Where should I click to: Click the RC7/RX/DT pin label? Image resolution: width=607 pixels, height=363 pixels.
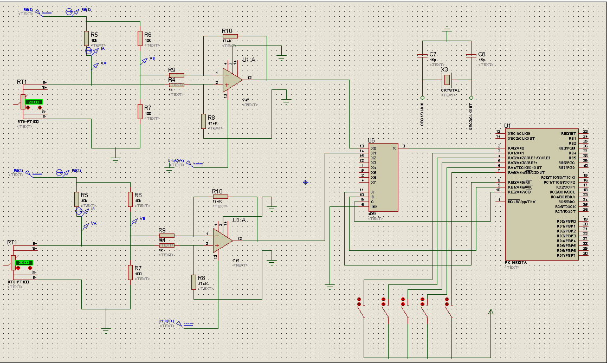click(566, 211)
